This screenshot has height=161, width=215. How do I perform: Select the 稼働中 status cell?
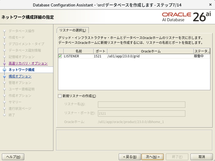[x=202, y=56]
